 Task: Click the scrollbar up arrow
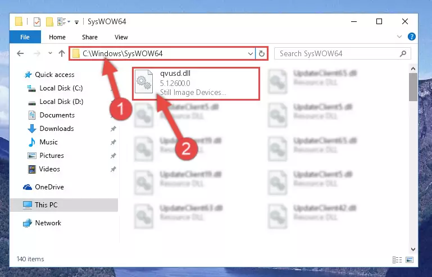(x=413, y=69)
